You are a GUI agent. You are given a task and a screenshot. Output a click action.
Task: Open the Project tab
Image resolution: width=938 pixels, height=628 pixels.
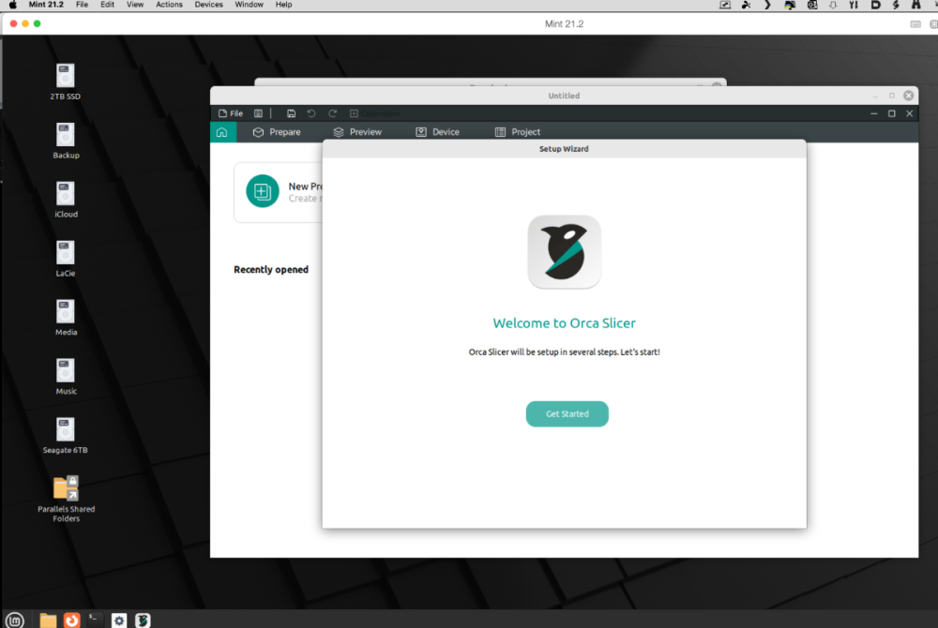coord(518,132)
